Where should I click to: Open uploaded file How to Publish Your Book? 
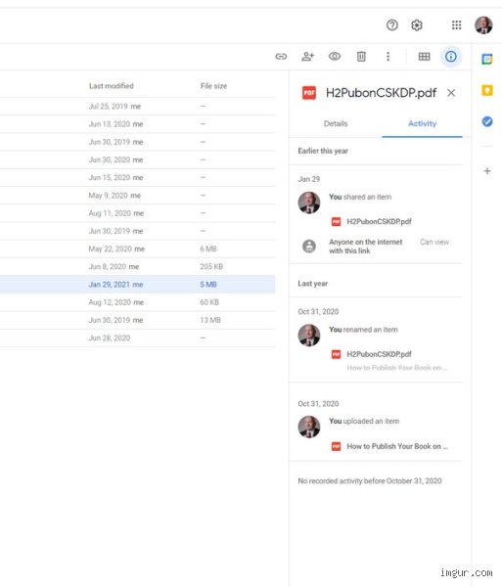[x=397, y=446]
